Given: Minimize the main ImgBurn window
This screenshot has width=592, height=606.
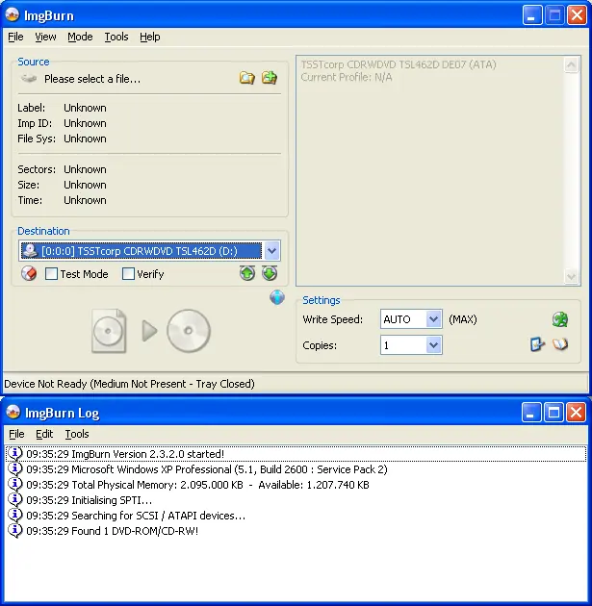Looking at the screenshot, I should (532, 15).
